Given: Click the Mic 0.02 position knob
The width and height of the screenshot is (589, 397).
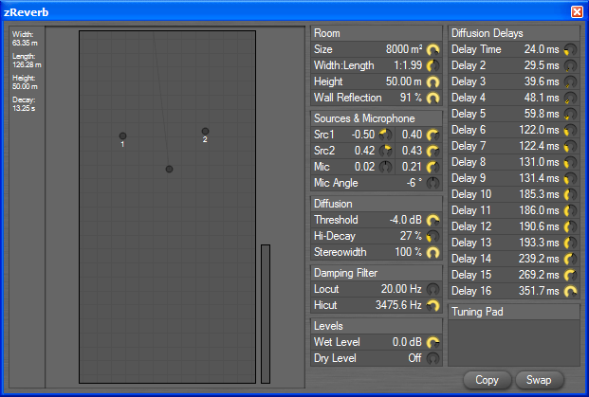Looking at the screenshot, I should (385, 167).
